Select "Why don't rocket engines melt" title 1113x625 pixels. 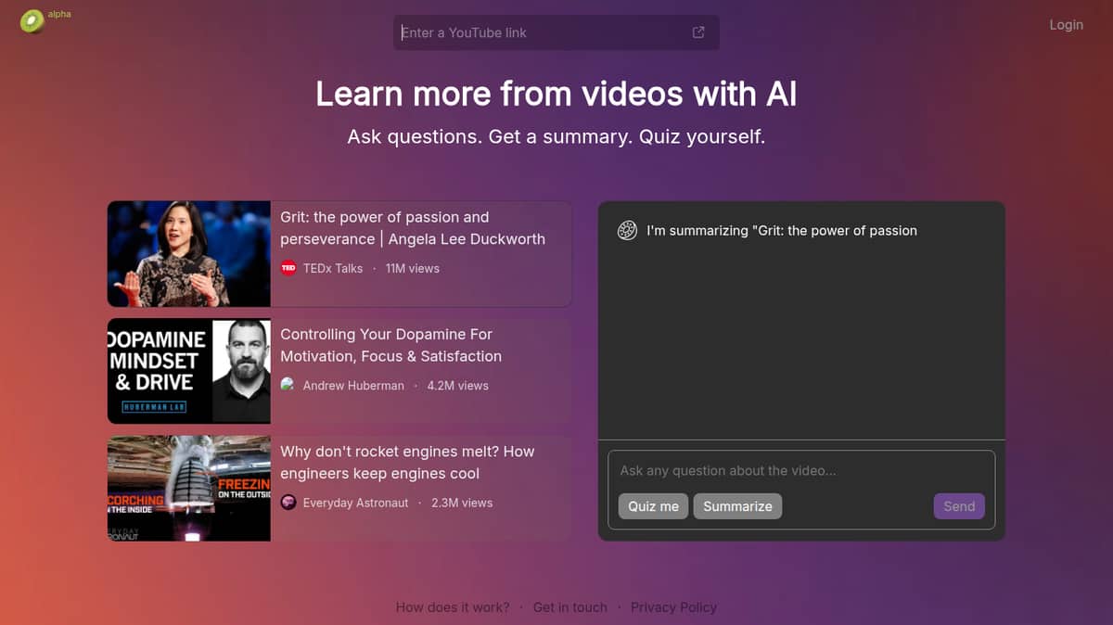coord(408,463)
